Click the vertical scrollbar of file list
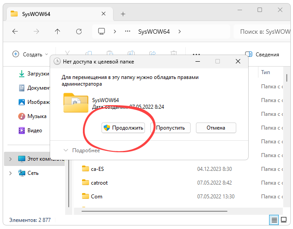The height and width of the screenshot is (229, 293). point(287,78)
